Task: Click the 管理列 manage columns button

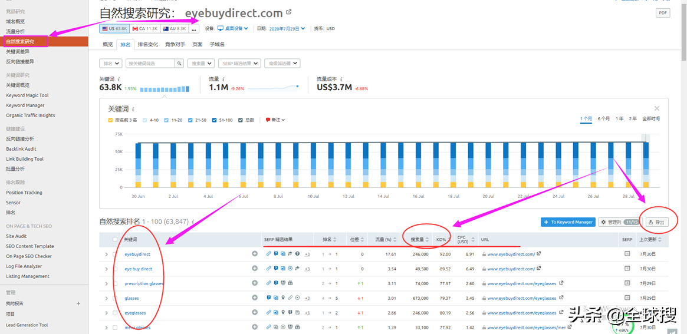Action: click(x=620, y=222)
